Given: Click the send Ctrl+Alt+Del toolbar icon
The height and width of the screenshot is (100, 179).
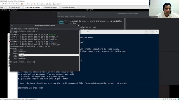Looking at the screenshot, I should point(28,4).
